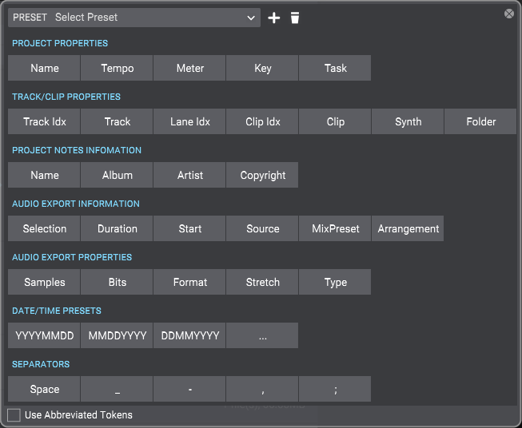Add the Space separator token
The height and width of the screenshot is (428, 522).
point(45,389)
